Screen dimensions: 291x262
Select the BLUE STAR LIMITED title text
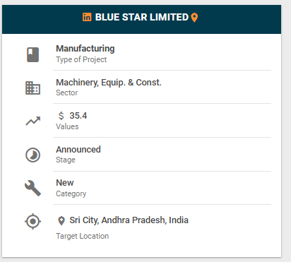[142, 17]
